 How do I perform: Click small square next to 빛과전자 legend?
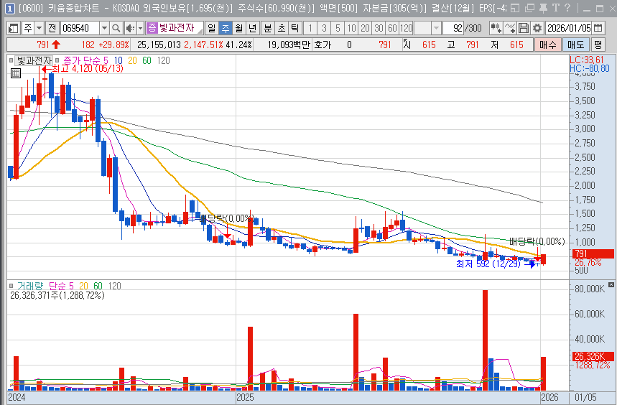pos(11,60)
